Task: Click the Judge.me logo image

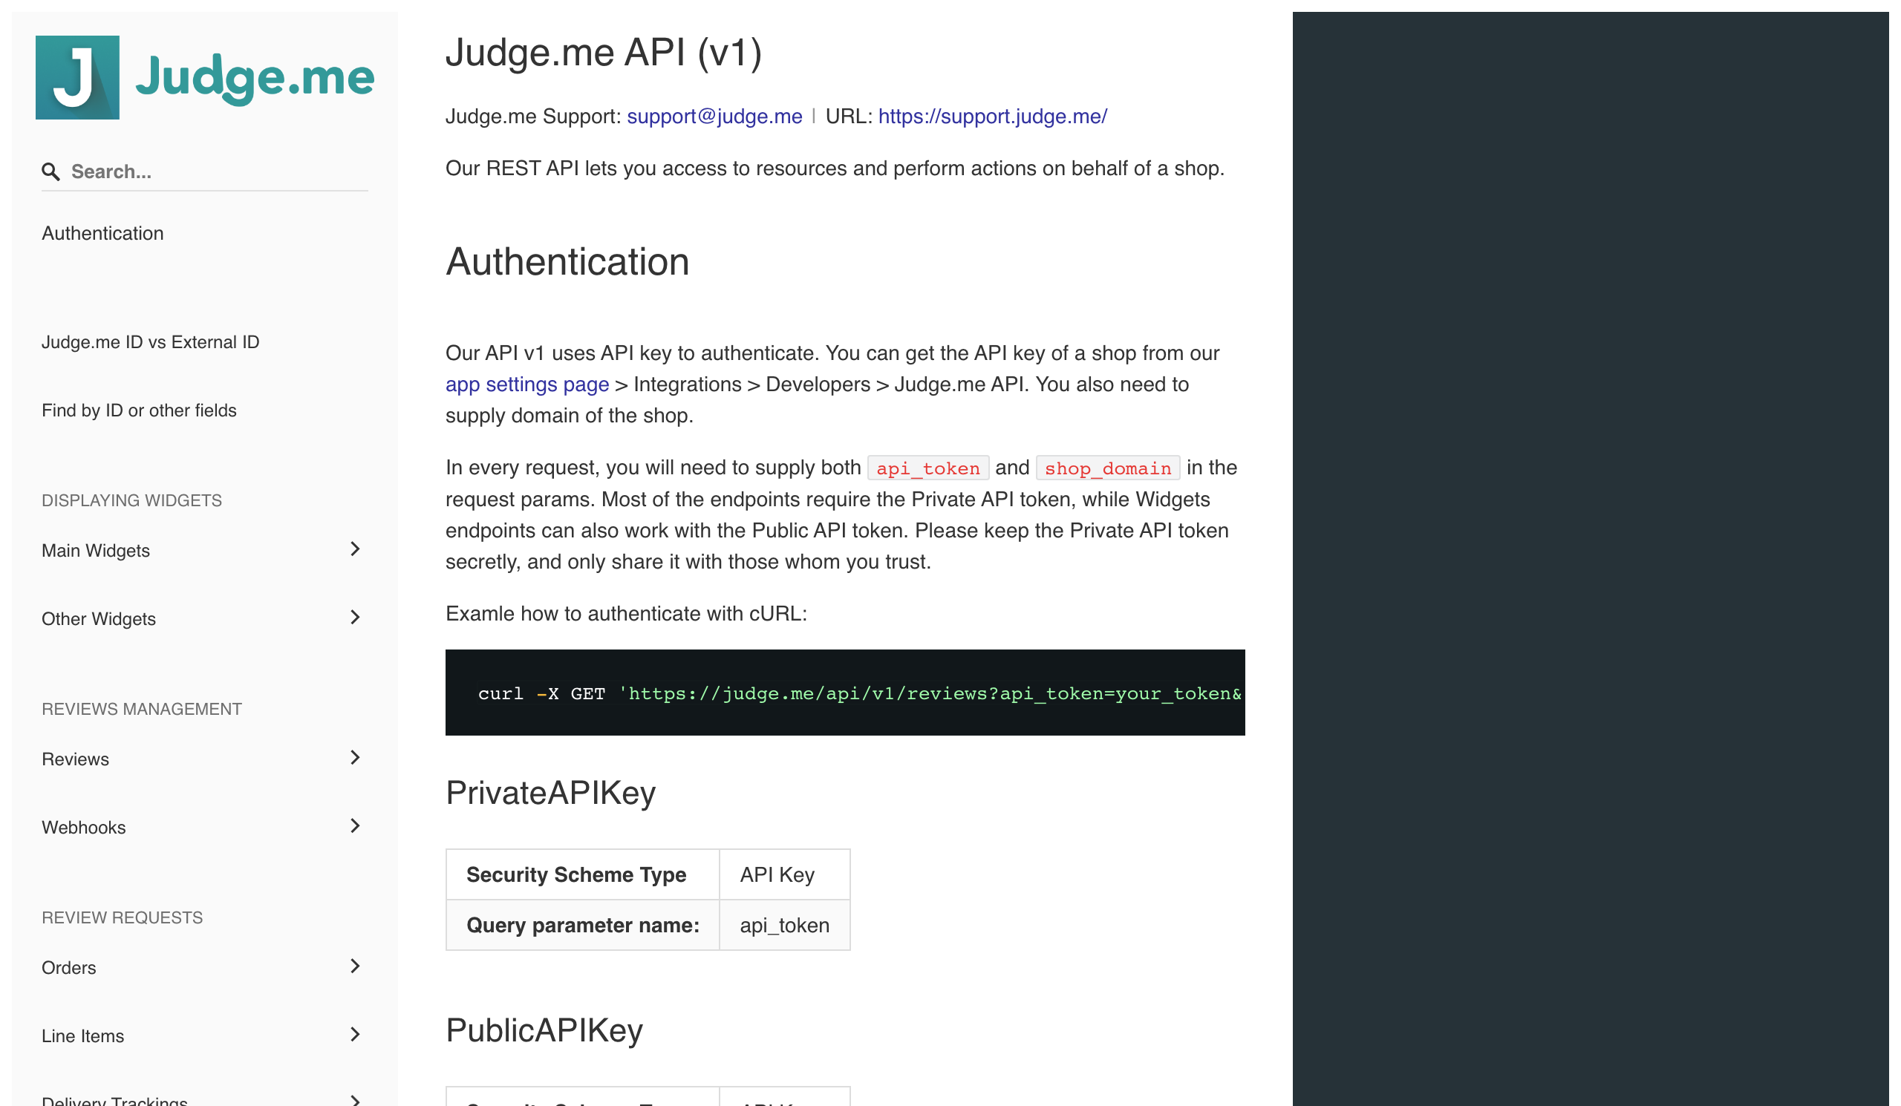Action: pos(204,77)
